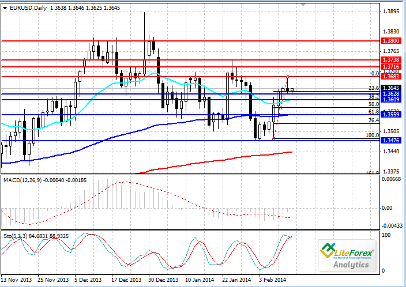The width and height of the screenshot is (406, 287).
Task: Click the black current price label 1.3645
Action: [391, 88]
